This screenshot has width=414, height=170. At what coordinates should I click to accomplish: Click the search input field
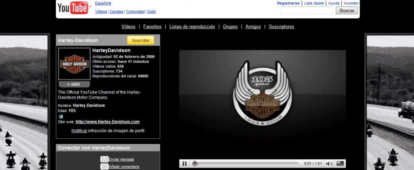pos(306,11)
